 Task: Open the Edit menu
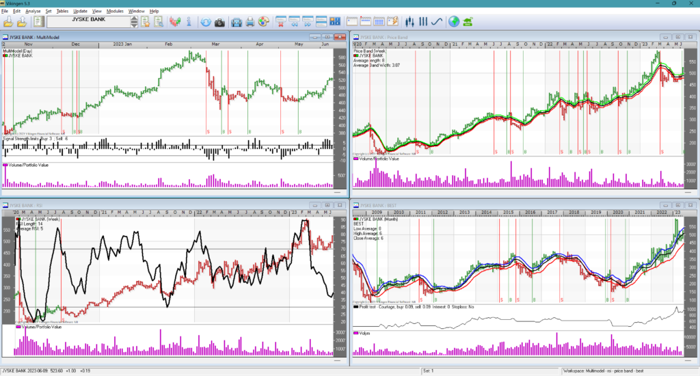click(16, 11)
